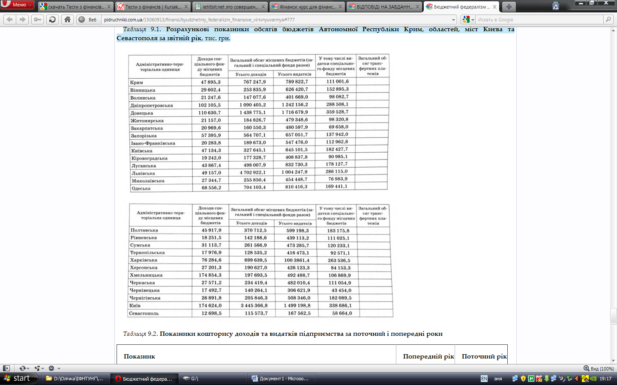
Task: Expand the Opera Link sync dropdown arrow
Action: (x=28, y=368)
